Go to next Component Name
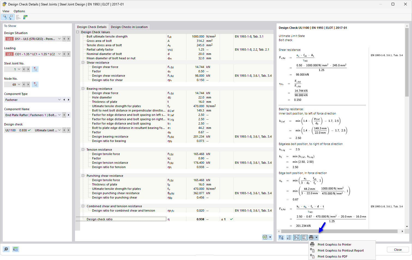Viewport: 412px width, 260px height. pyautogui.click(x=69, y=115)
